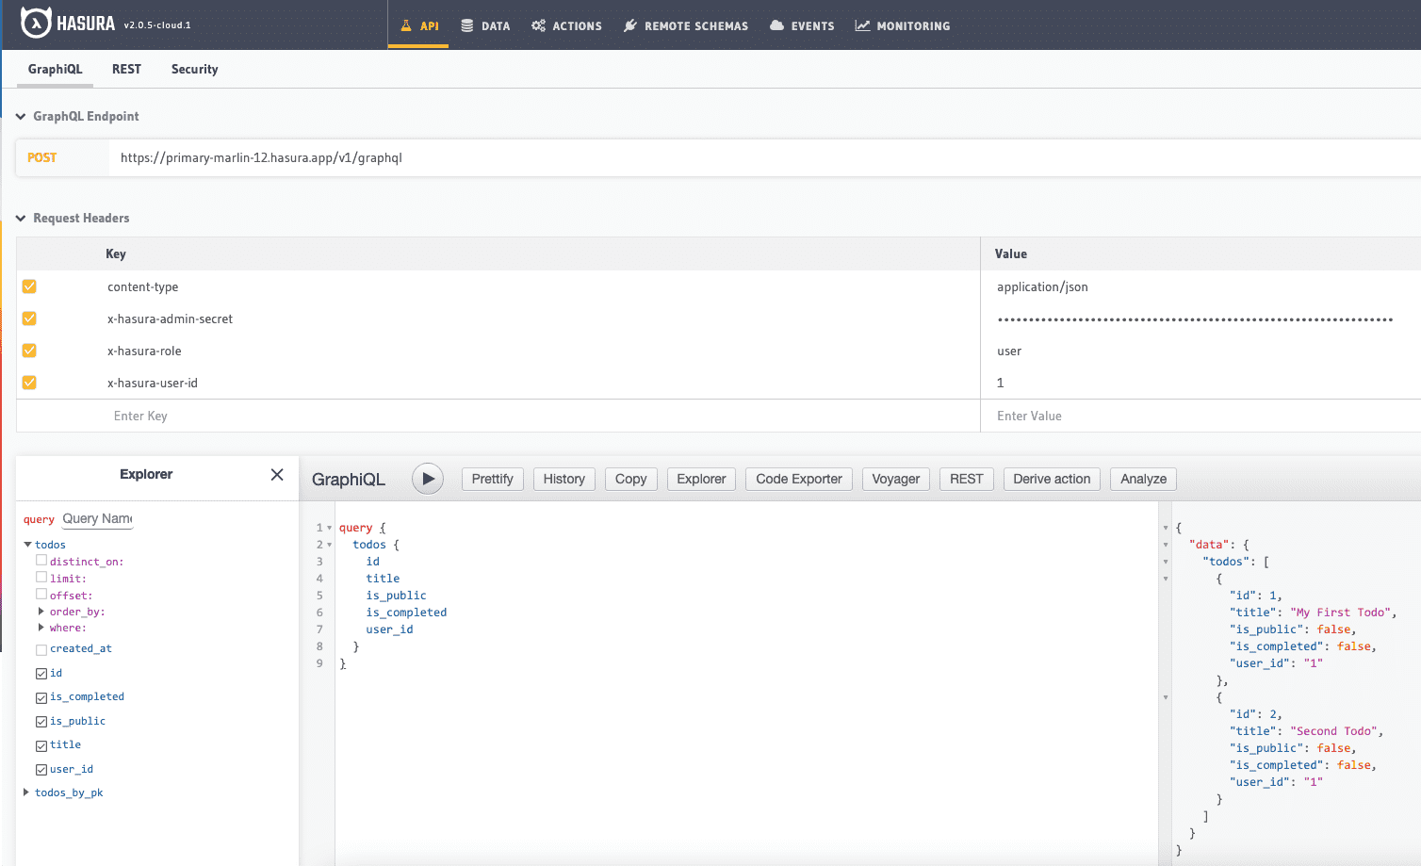Click the Copy query button

[x=630, y=479]
